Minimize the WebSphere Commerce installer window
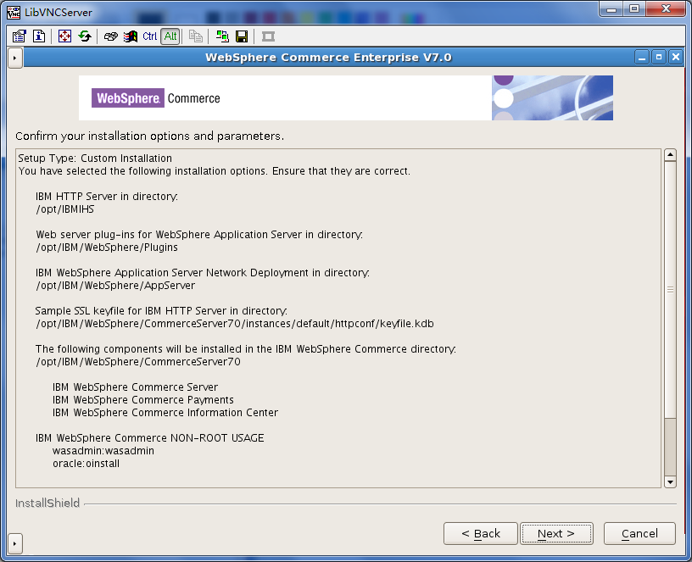The width and height of the screenshot is (692, 562). 642,58
